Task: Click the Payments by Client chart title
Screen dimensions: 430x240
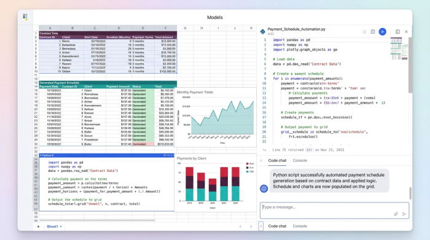Action: 192,158
